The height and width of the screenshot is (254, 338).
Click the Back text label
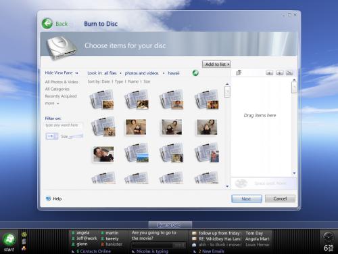62,24
